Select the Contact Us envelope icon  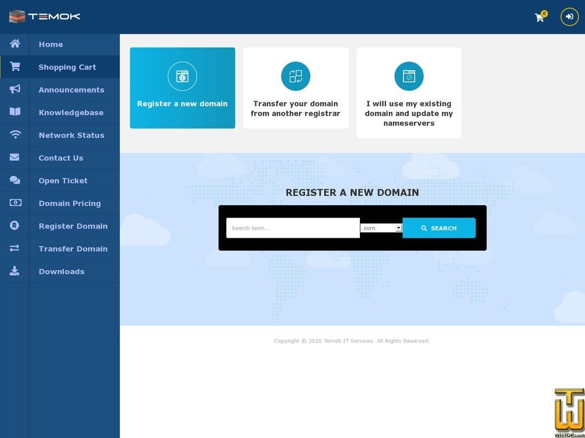coord(15,158)
